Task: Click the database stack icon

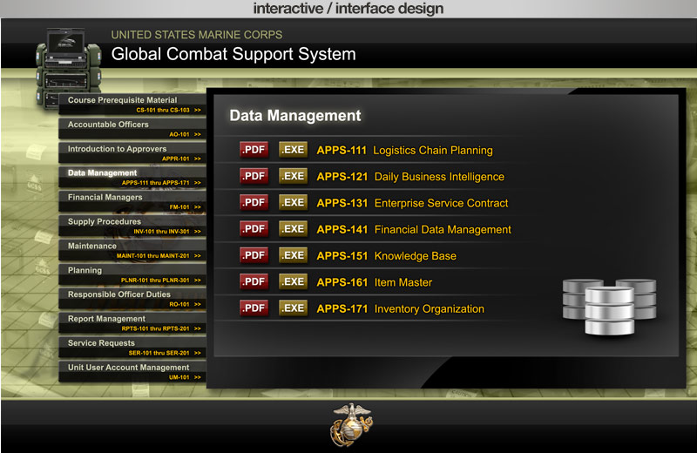Action: click(609, 306)
